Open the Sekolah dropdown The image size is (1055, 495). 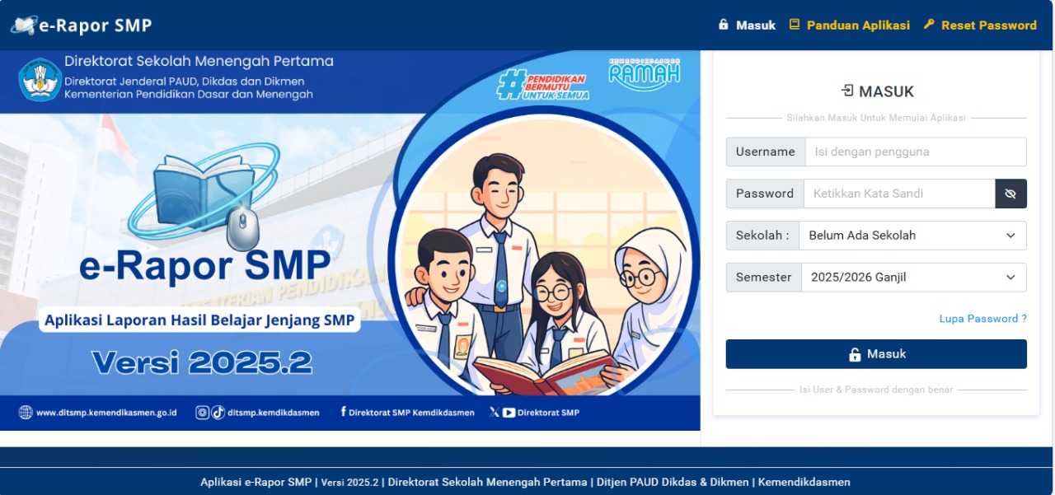click(x=912, y=236)
